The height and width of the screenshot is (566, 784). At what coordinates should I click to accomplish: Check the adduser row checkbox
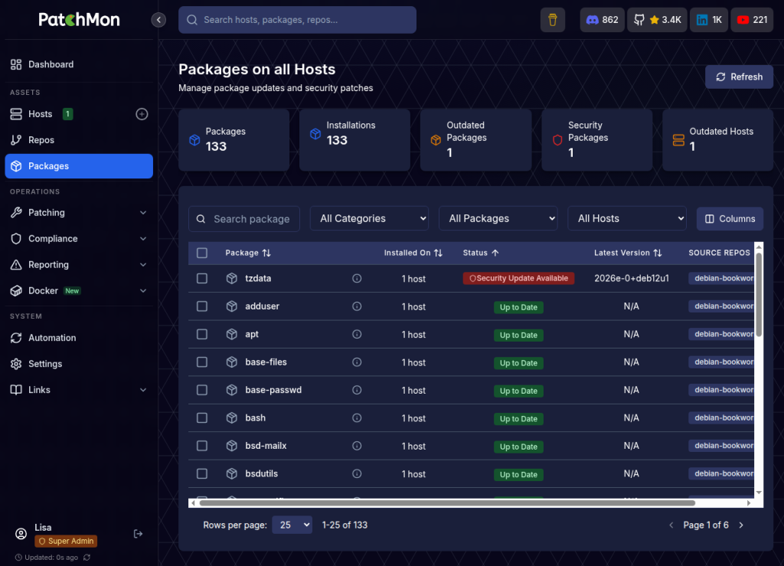coord(202,306)
